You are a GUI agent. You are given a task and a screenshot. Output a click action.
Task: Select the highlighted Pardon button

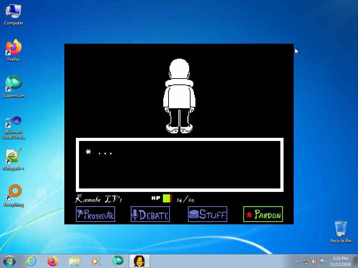(x=263, y=214)
